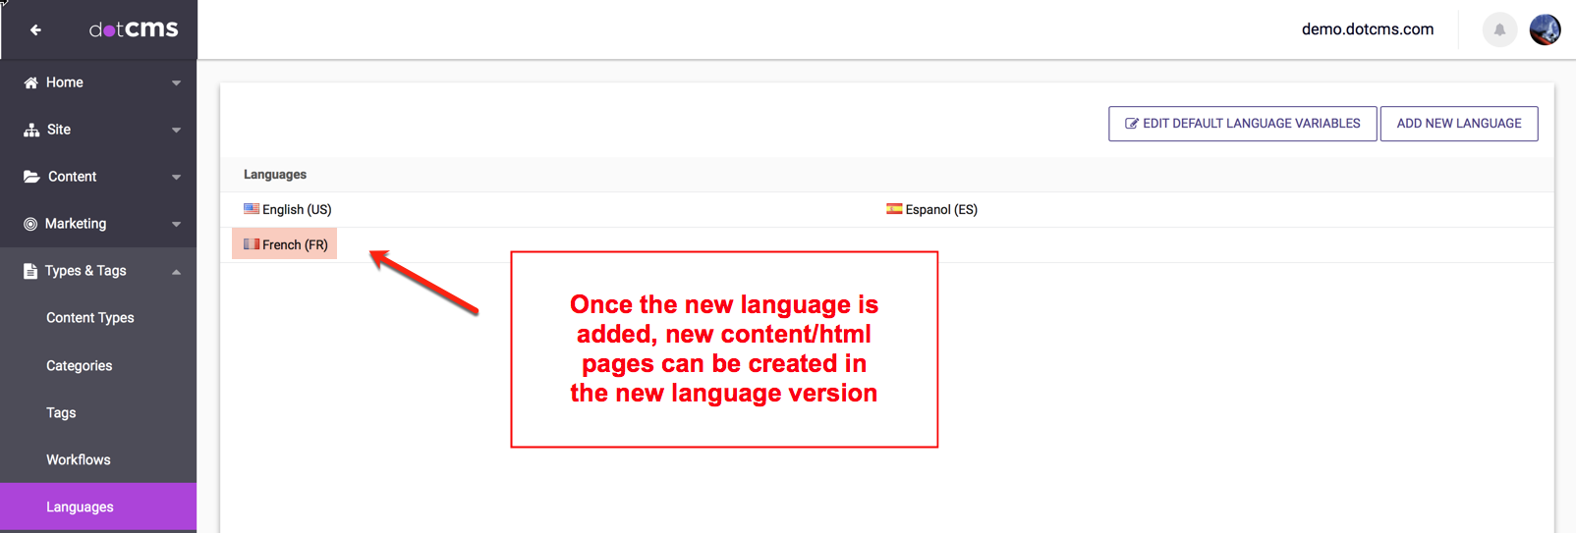Click the back arrow icon beside dotCMS logo
The width and height of the screenshot is (1576, 533).
(35, 29)
